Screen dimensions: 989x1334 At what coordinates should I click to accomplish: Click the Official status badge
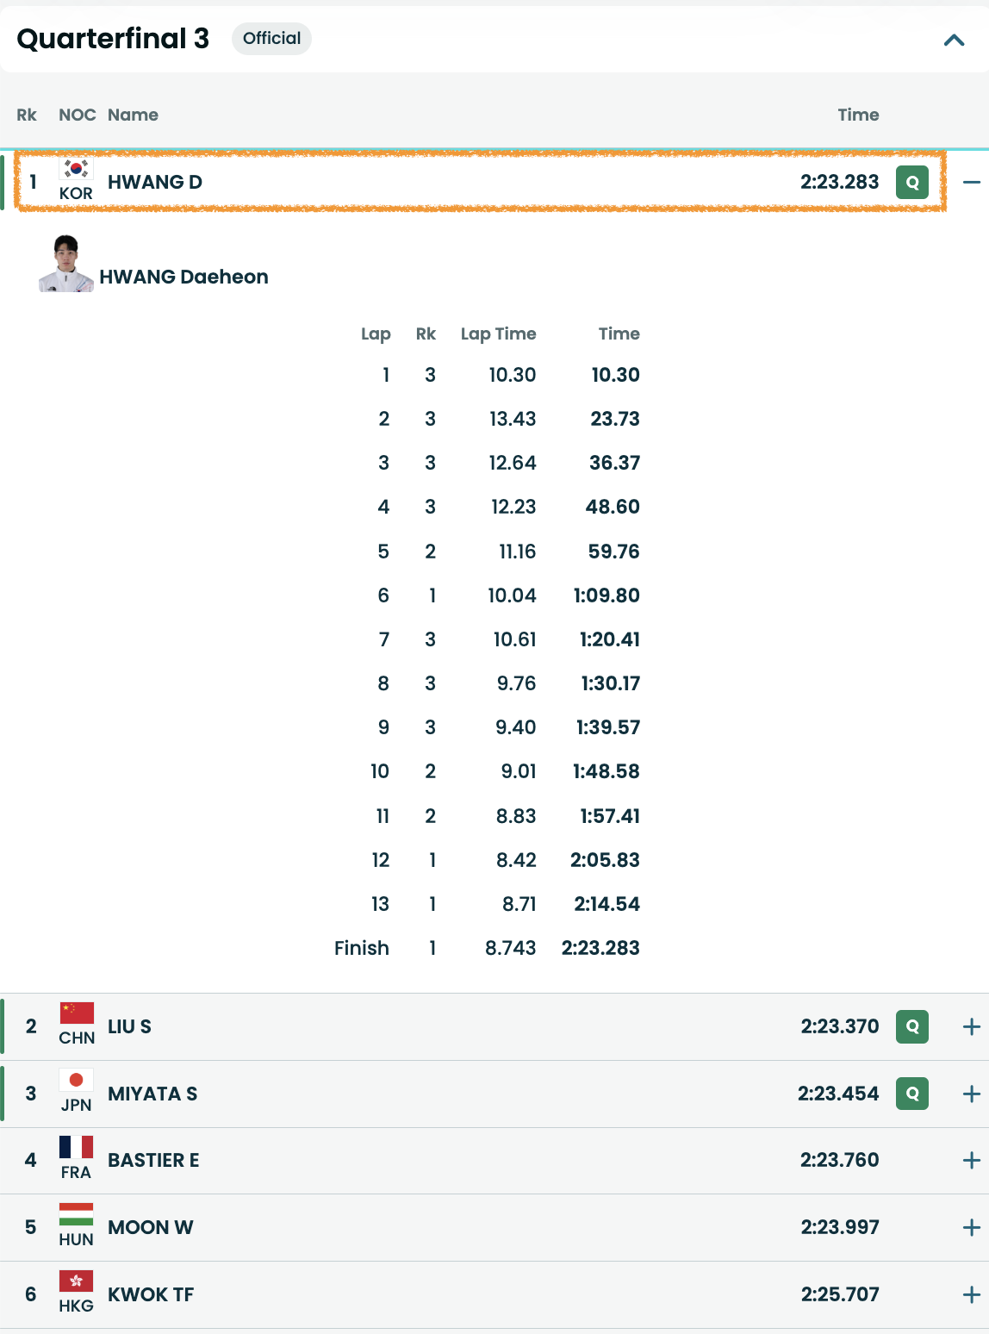tap(271, 39)
